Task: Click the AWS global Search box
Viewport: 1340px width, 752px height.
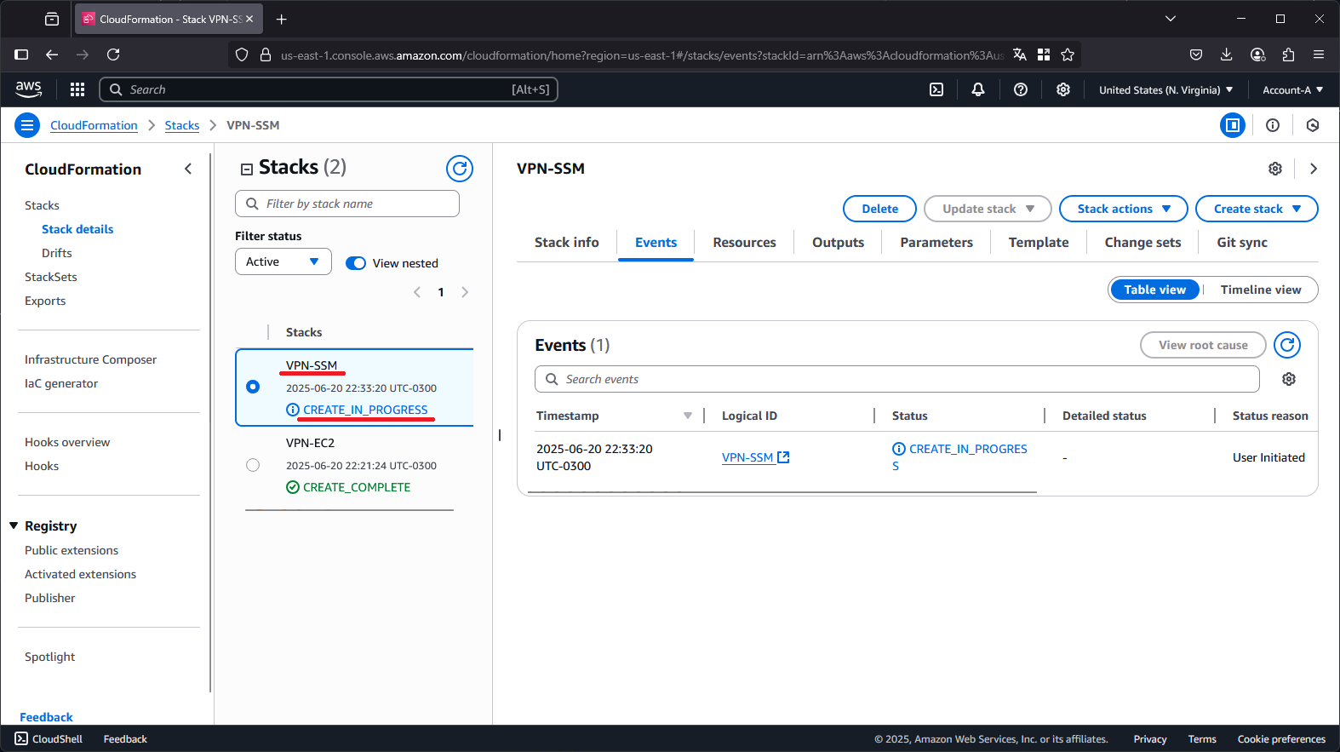Action: pos(329,89)
